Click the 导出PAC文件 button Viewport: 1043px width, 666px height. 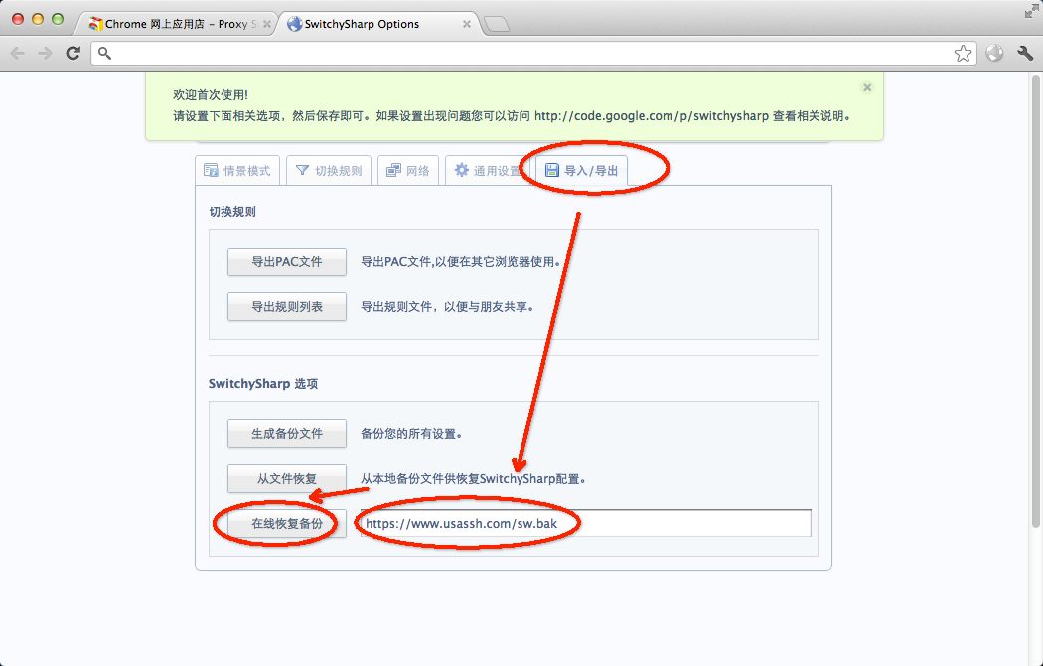click(287, 262)
